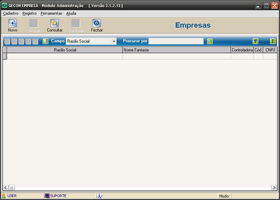Open the Cadastro menu
The height and width of the screenshot is (200, 280).
tap(10, 13)
